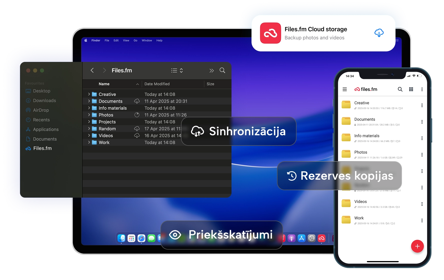Click cloud download icon beside Videos row

(x=137, y=136)
